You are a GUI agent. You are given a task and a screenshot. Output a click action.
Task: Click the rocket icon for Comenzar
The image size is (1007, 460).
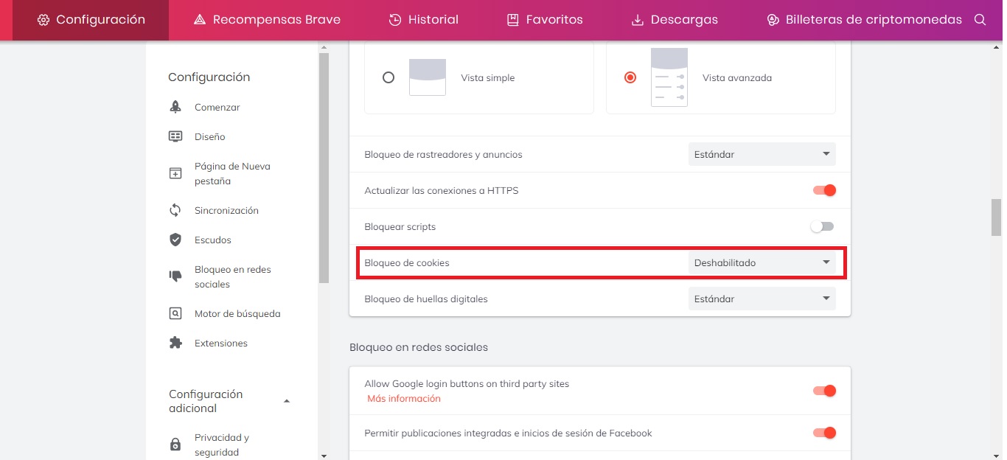175,107
